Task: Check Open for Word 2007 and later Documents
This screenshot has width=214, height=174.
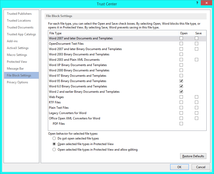Action: [x=181, y=38]
